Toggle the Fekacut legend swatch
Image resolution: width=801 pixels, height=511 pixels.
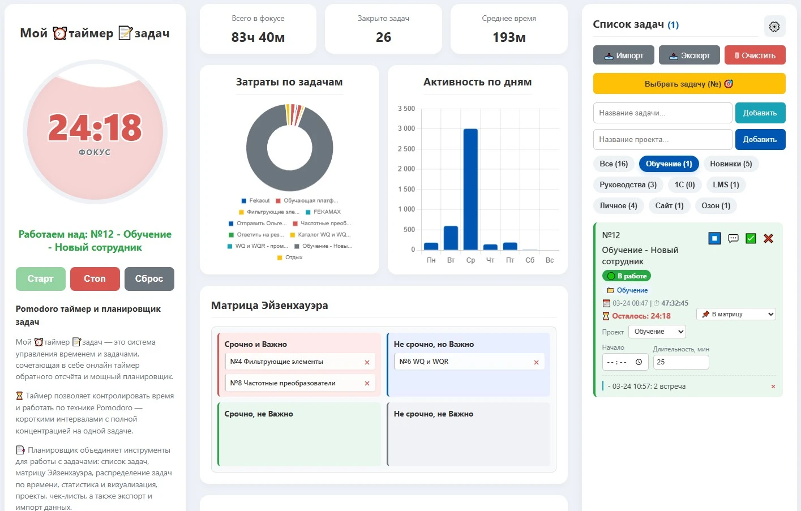point(244,201)
